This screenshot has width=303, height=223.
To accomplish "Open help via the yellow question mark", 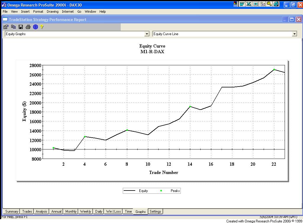I will 42,27.
